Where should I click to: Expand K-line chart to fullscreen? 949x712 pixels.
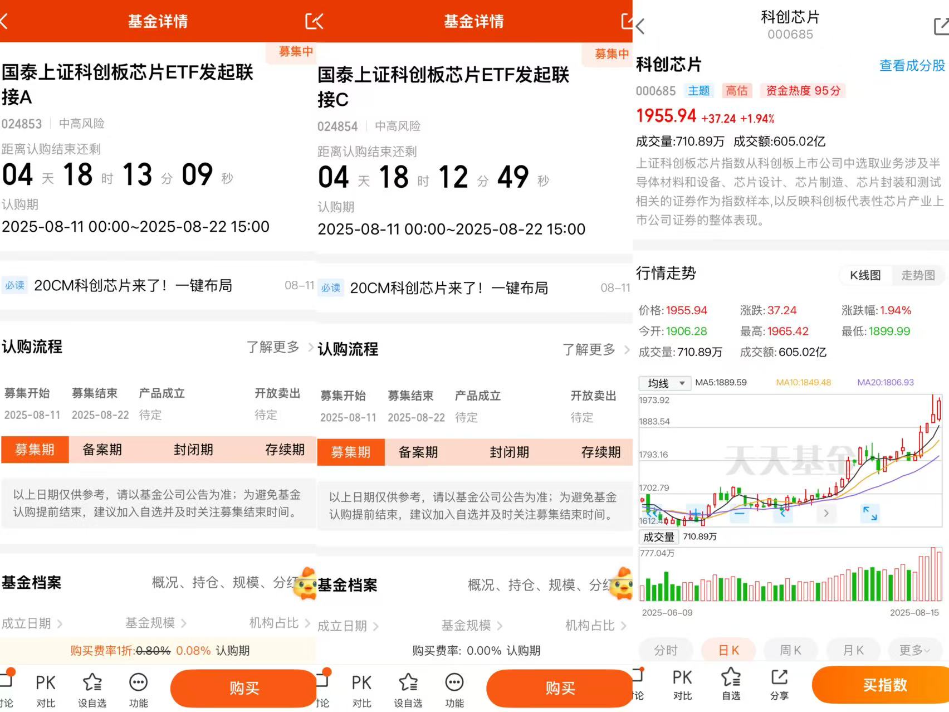(x=870, y=513)
